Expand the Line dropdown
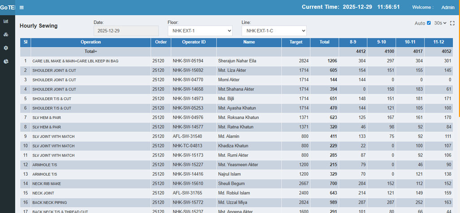Image resolution: width=460 pixels, height=213 pixels. pyautogui.click(x=274, y=31)
